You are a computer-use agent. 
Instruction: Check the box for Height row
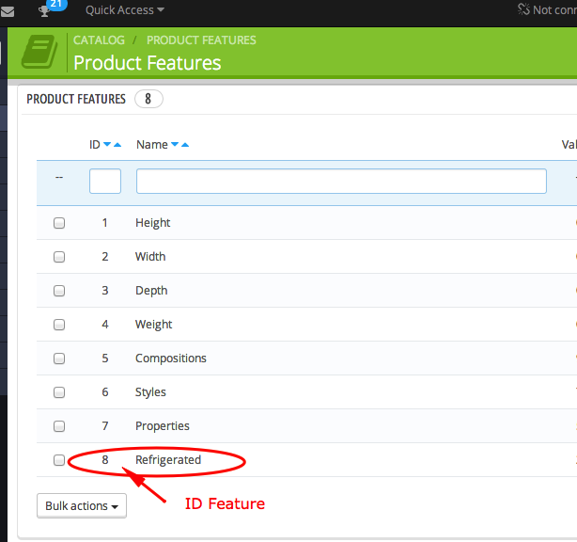click(x=59, y=223)
